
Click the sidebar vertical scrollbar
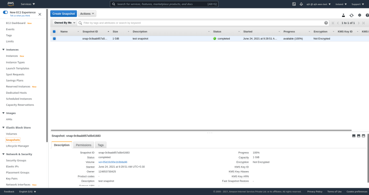pyautogui.click(x=47, y=76)
